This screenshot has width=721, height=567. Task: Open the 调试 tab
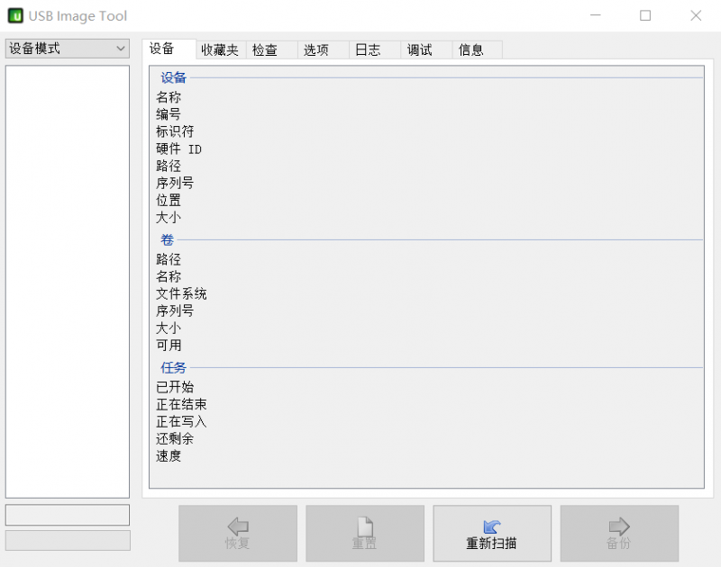[x=419, y=49]
